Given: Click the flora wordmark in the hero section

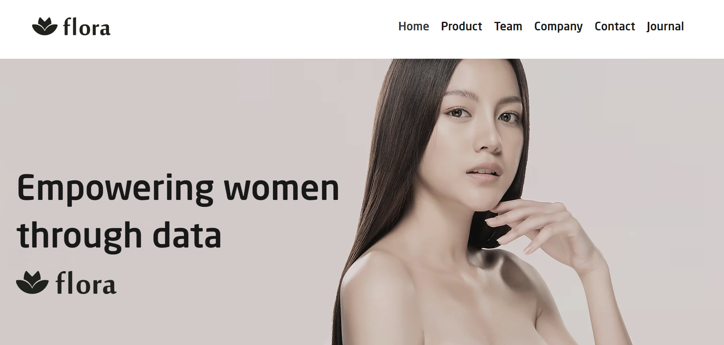Looking at the screenshot, I should pos(86,283).
